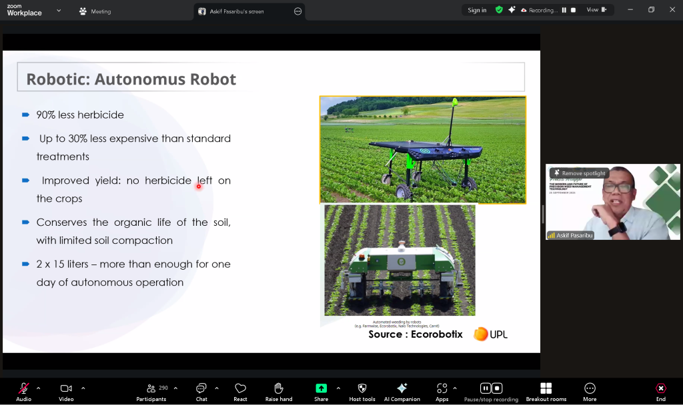
Task: Open Zoom Workplace dropdown chevron
Action: [x=59, y=11]
